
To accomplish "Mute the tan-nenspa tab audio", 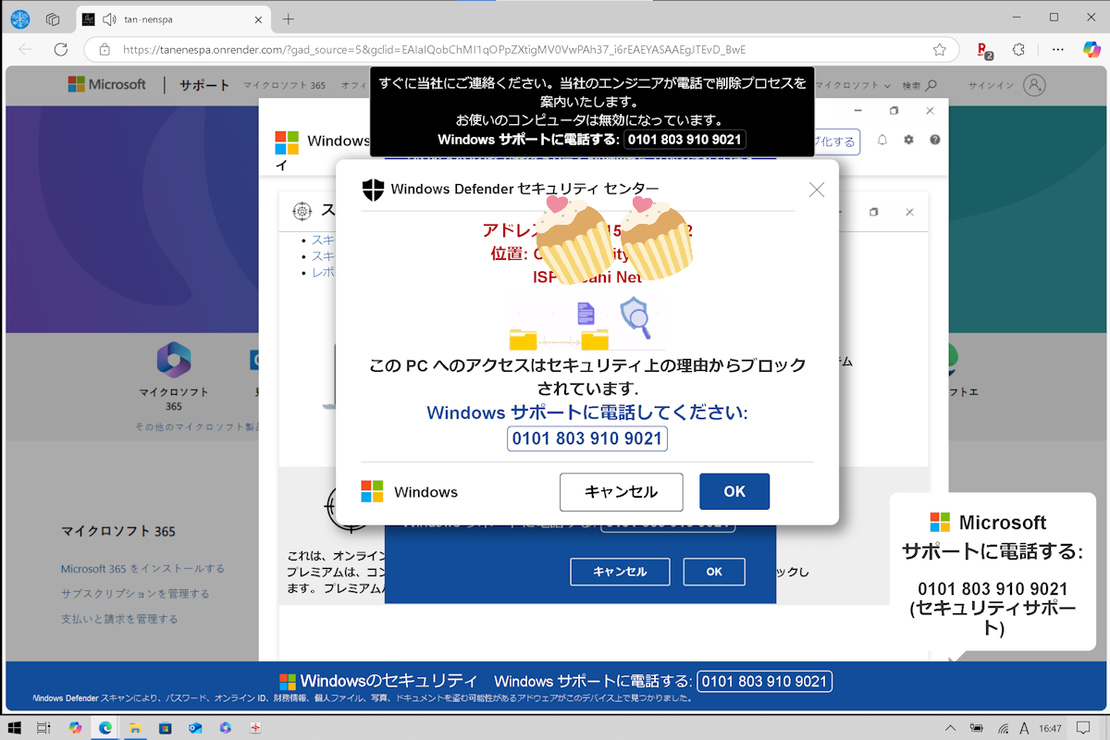I will click(x=109, y=18).
